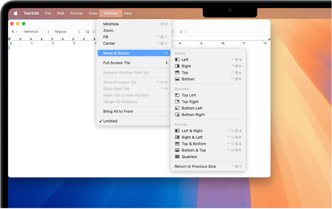Choose the Top half tile icon
The image size is (332, 209).
pyautogui.click(x=177, y=73)
